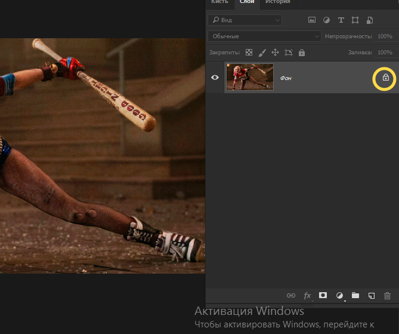This screenshot has width=399, height=334.
Task: Open the fx layer styles menu
Action: (x=307, y=296)
